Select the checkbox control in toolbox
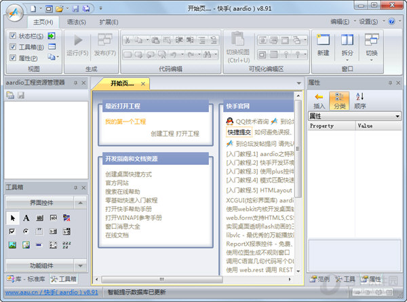Viewport: 407px width, 302px height. pos(12,231)
